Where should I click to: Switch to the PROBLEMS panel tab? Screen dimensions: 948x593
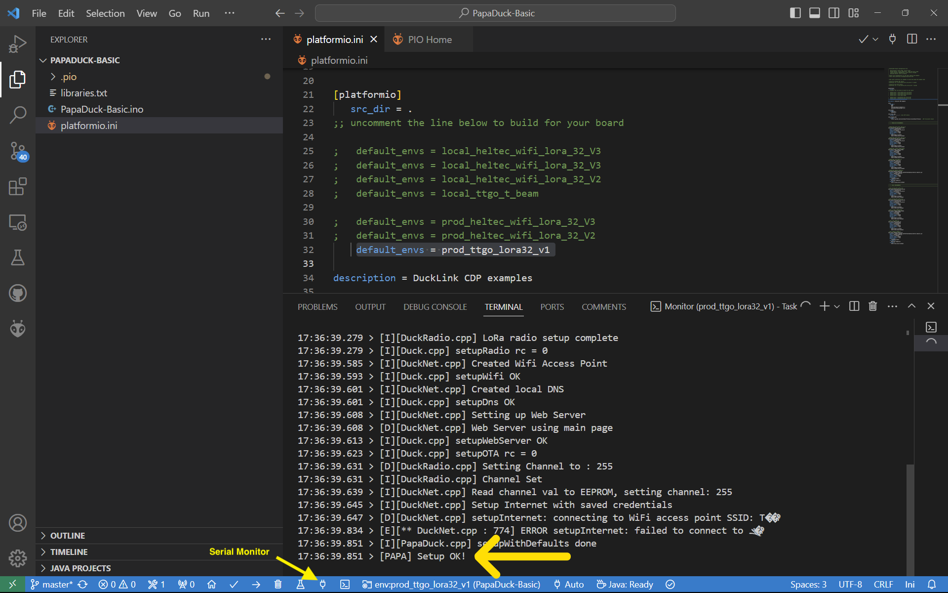317,307
